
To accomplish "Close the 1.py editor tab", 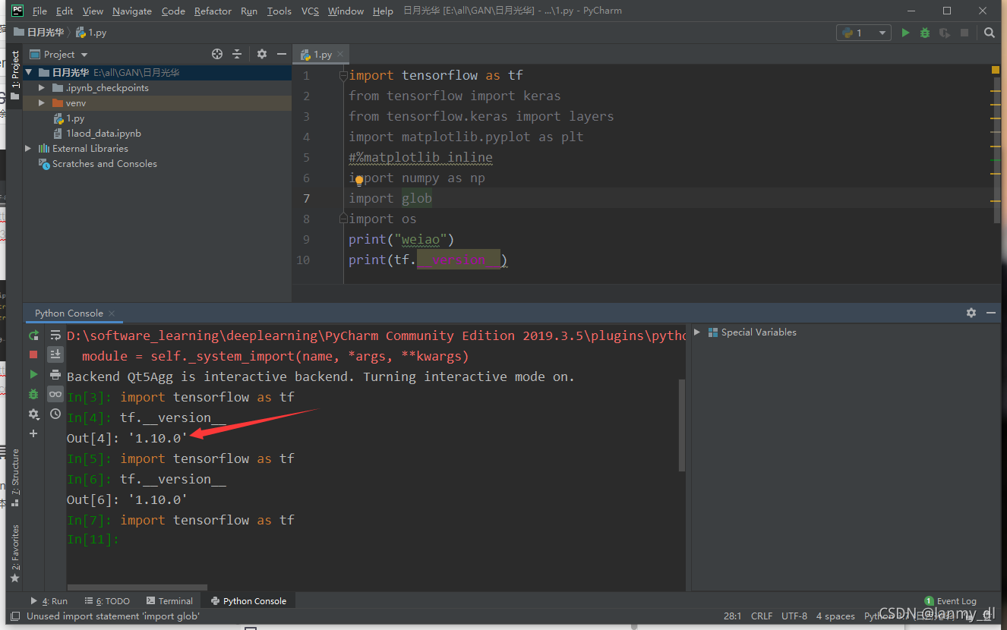I will (340, 55).
